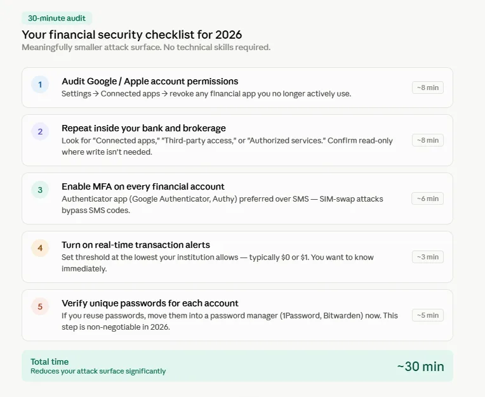Click the ~8 min tag on step 2
This screenshot has height=397, width=485.
(x=427, y=140)
